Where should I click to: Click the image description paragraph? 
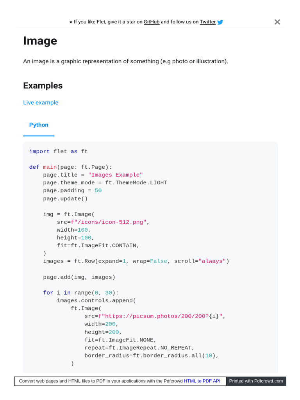pyautogui.click(x=125, y=61)
